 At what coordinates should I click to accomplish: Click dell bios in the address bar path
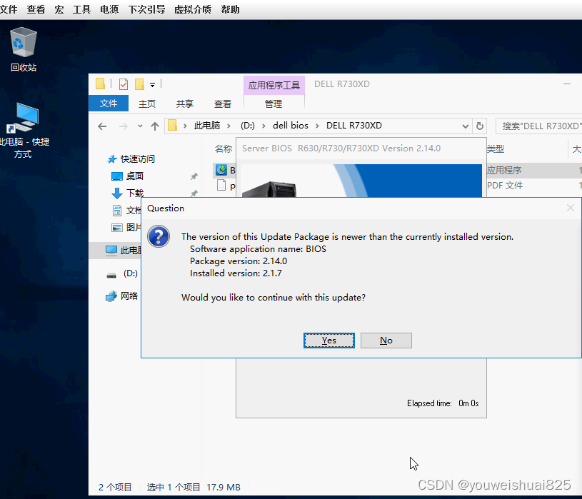tap(291, 126)
